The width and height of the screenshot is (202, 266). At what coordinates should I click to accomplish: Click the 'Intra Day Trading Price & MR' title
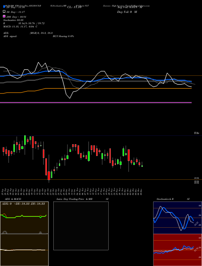tap(74, 199)
